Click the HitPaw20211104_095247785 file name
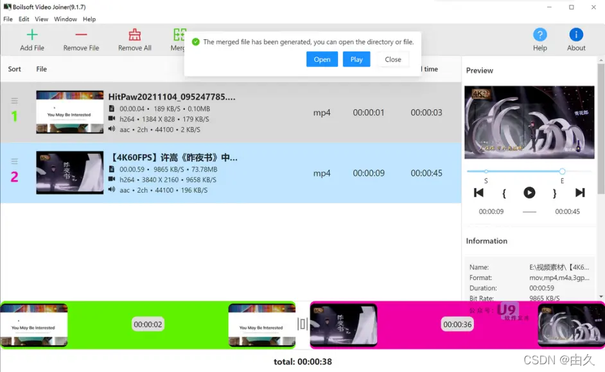 tap(171, 97)
